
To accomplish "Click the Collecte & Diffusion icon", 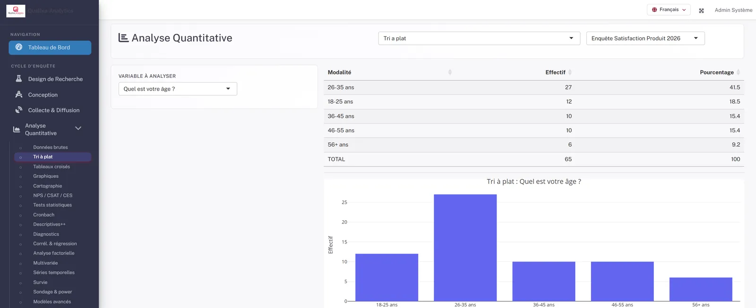I will (19, 110).
